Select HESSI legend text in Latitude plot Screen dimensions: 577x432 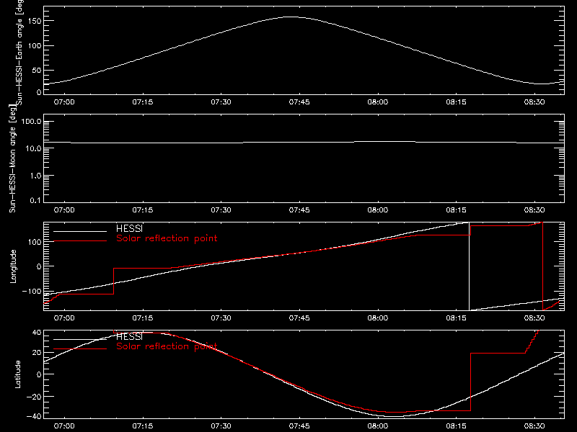click(129, 336)
